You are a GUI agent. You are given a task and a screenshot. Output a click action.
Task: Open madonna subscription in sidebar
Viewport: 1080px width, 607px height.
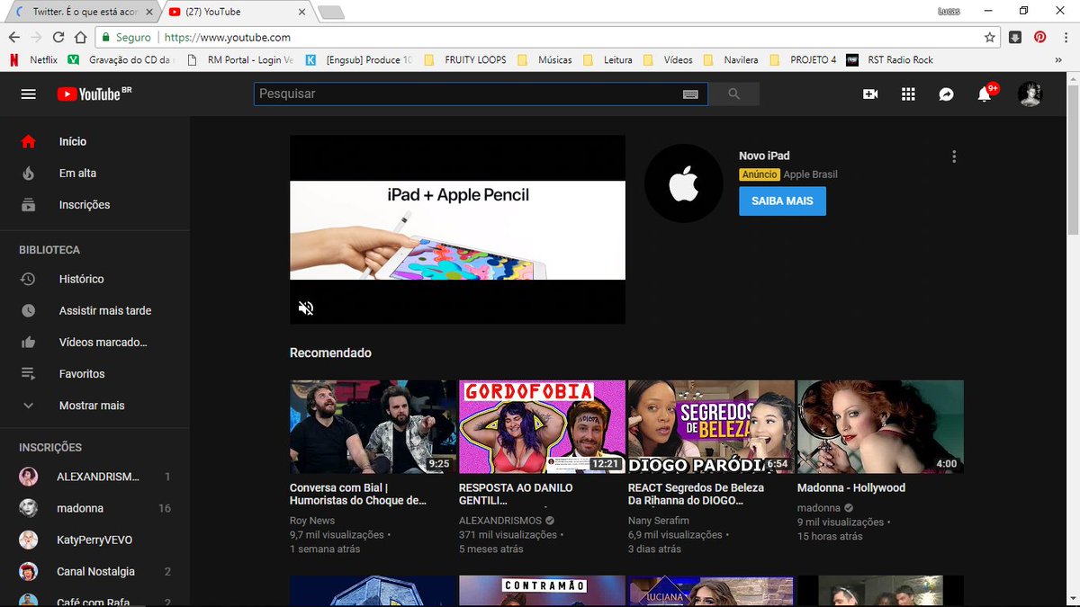point(94,508)
